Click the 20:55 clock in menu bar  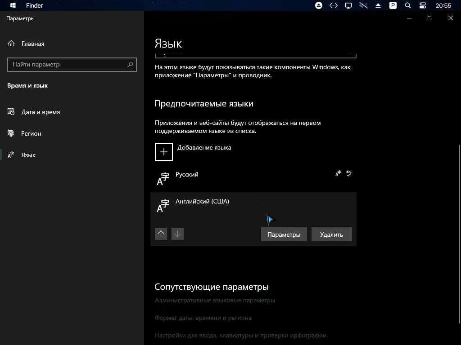[443, 5]
